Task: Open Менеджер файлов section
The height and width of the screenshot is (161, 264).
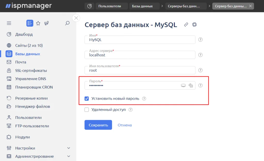Action: click(x=32, y=106)
